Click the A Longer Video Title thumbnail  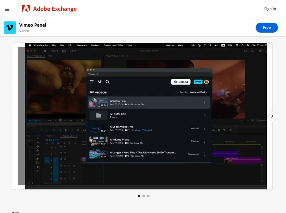click(98, 154)
